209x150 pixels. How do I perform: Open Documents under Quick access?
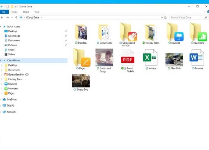(14, 40)
